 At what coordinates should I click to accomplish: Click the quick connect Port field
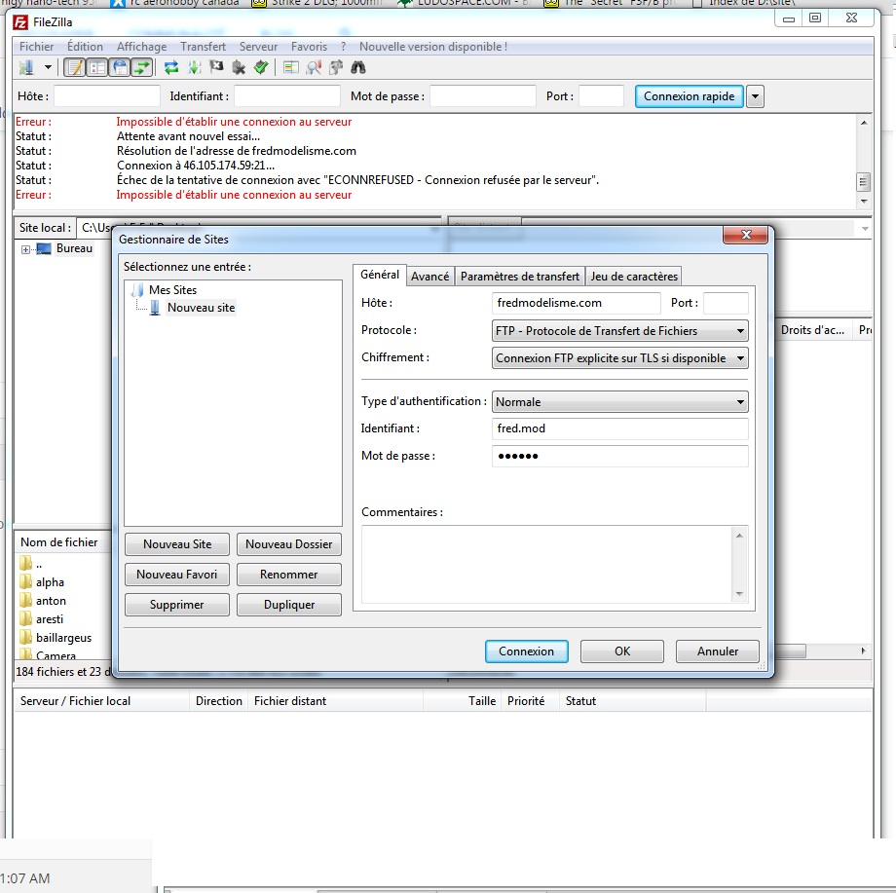601,96
